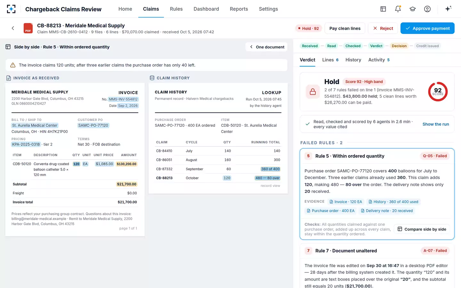
Task: Click highlighted unit price $1,085.00
Action: point(104,164)
